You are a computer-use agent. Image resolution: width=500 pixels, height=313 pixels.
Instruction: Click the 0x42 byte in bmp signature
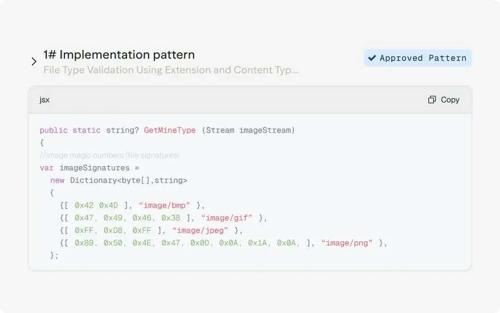(x=84, y=205)
